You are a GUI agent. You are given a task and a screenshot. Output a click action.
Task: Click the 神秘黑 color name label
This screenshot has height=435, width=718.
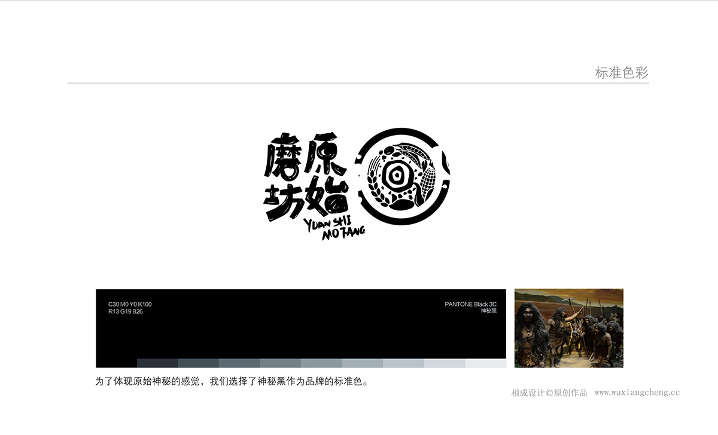[488, 311]
